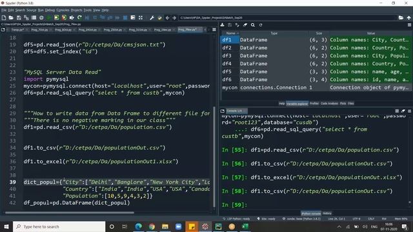Screen dimensions: 413x232
Task: Switch to the History tab
Action: click(x=327, y=213)
